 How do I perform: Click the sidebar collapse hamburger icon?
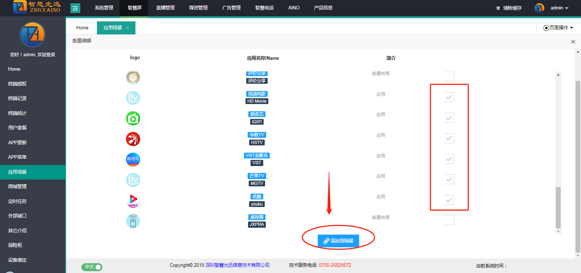(75, 8)
